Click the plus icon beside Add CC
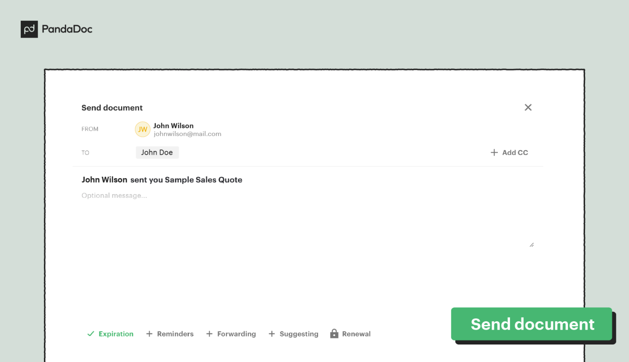This screenshot has height=362, width=629. [x=494, y=153]
